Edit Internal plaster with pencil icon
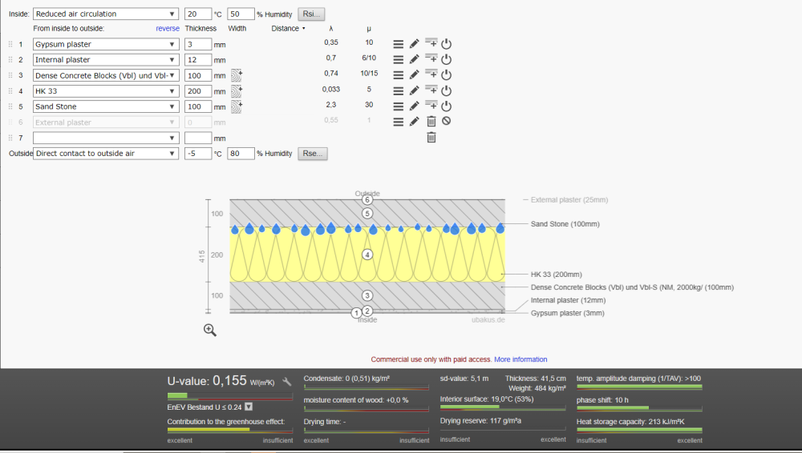The width and height of the screenshot is (802, 453). pyautogui.click(x=415, y=60)
